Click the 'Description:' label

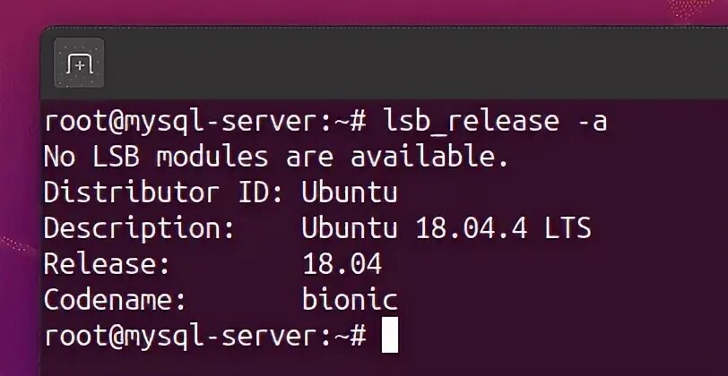tap(139, 229)
